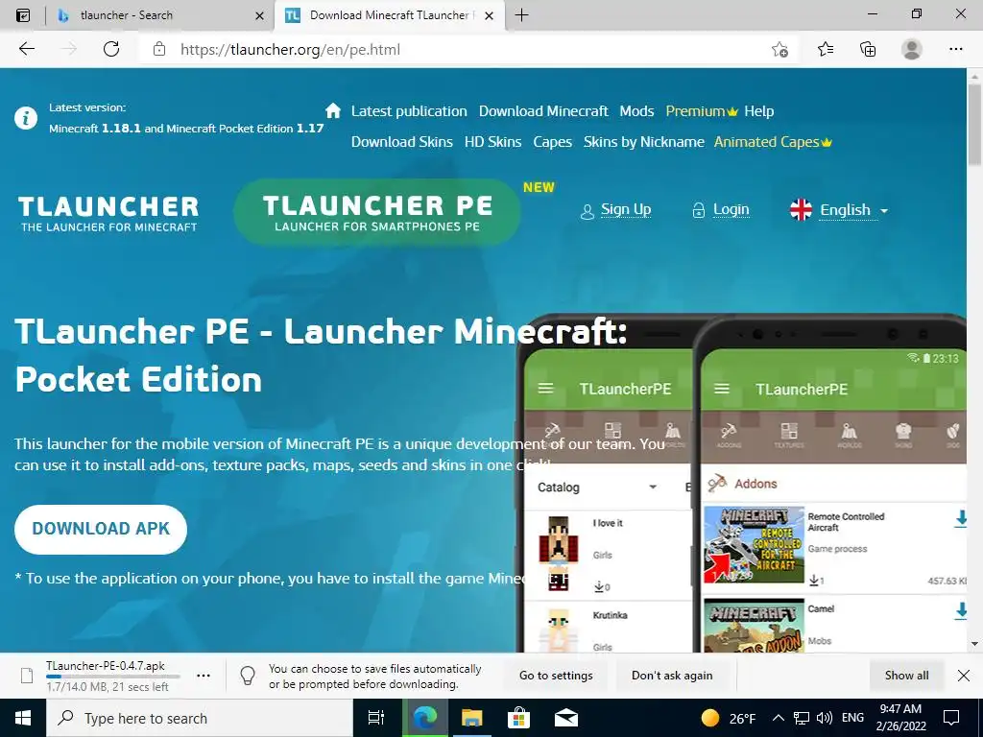Open Edge Settings and more menu

[x=955, y=49]
